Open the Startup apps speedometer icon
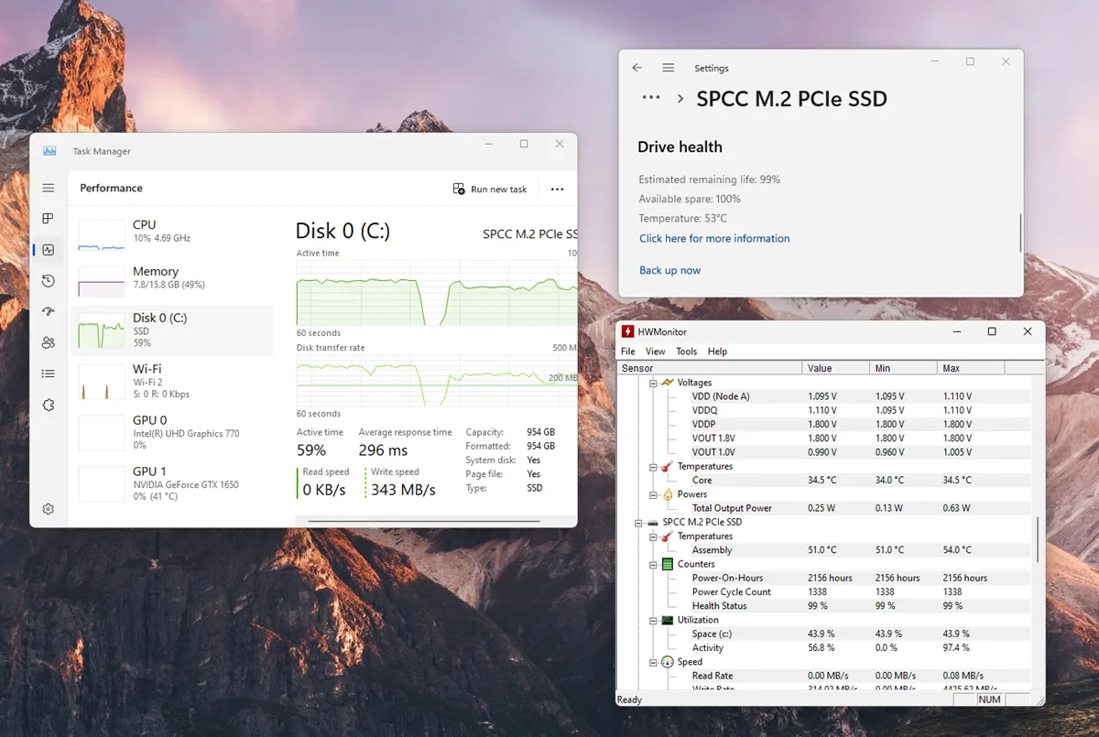Screen dimensions: 1099x737 pyautogui.click(x=48, y=311)
